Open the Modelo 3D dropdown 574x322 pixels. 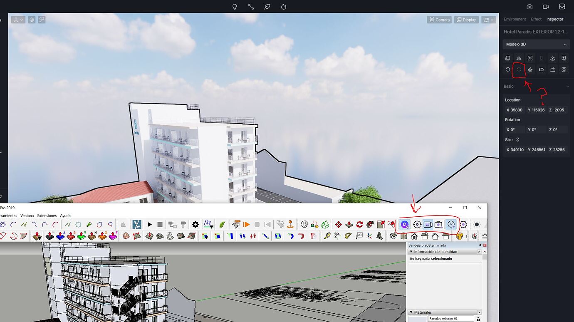(536, 45)
